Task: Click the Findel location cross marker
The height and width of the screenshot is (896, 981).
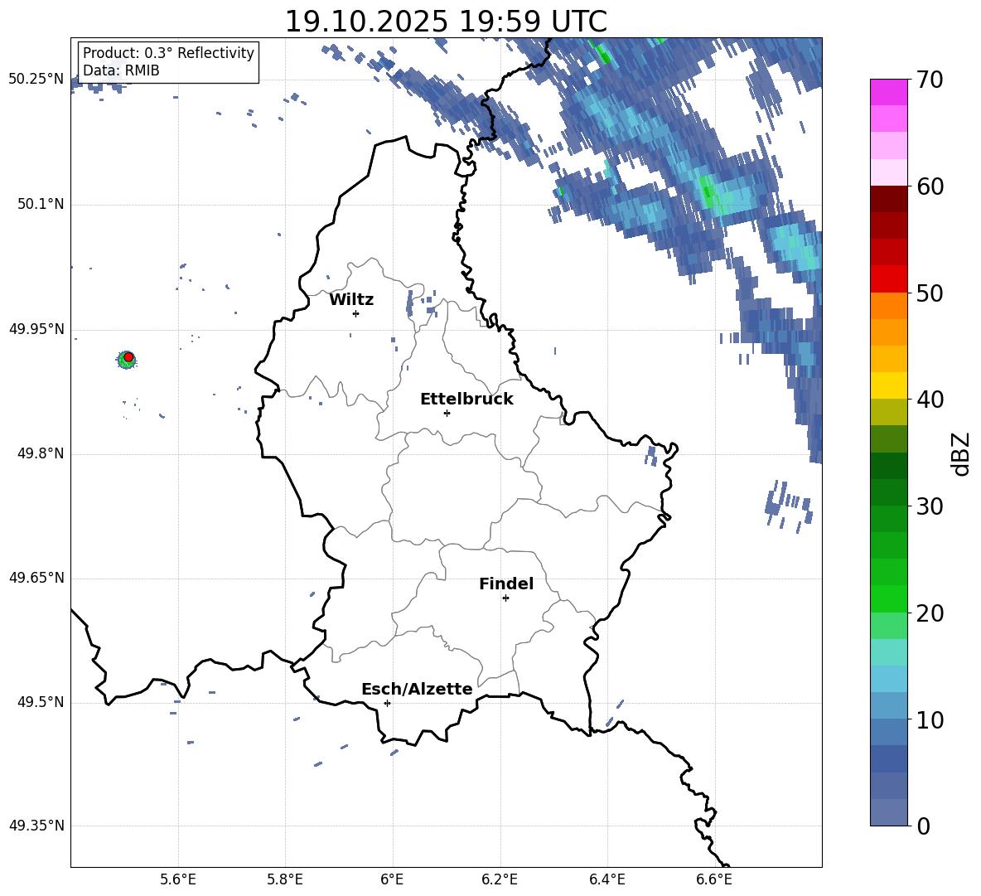Action: pos(505,598)
